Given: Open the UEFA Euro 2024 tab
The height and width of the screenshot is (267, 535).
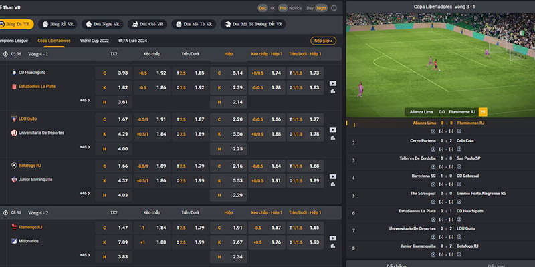Looking at the screenshot, I should click(x=132, y=41).
